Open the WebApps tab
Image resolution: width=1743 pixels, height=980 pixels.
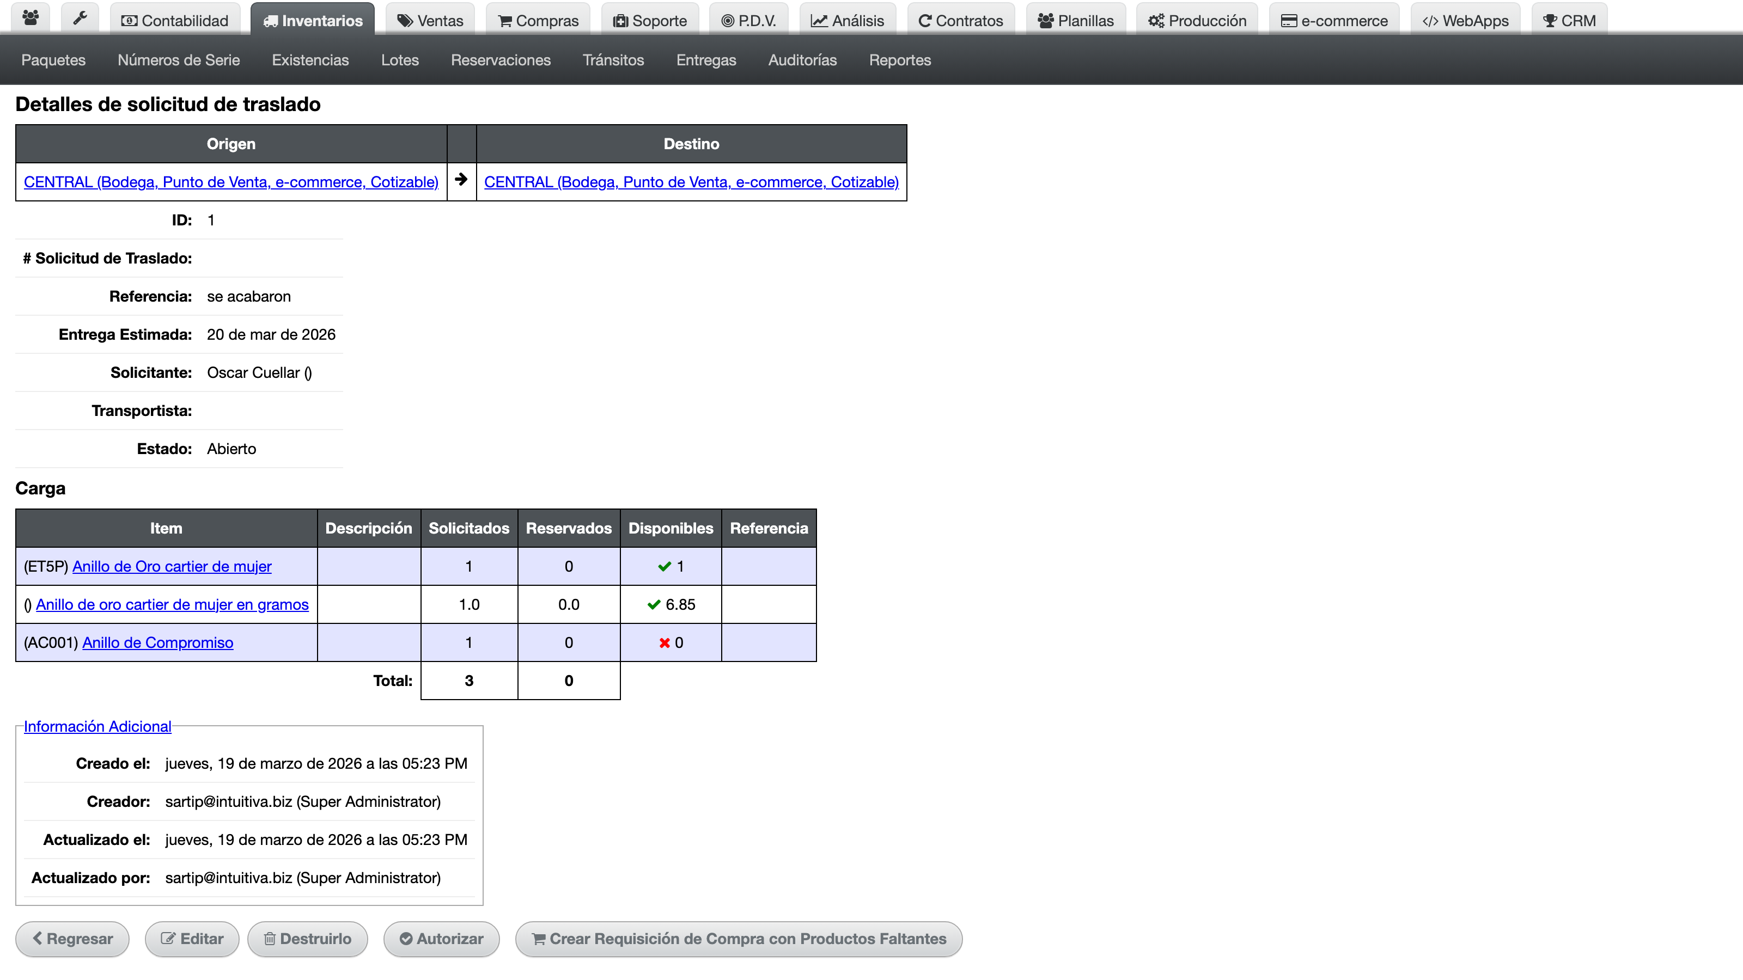click(x=1465, y=20)
